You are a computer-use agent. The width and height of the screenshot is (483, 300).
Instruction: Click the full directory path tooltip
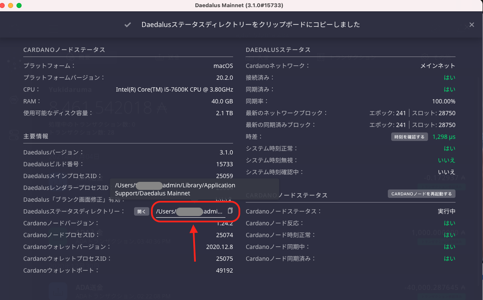[195, 189]
